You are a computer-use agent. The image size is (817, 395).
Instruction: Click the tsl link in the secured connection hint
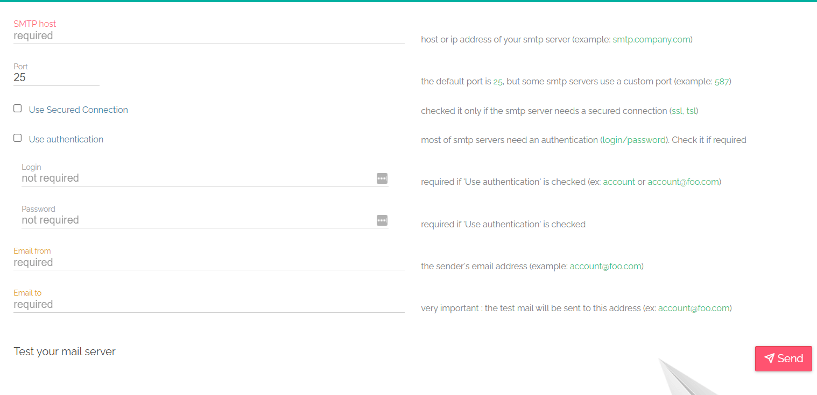(x=691, y=111)
